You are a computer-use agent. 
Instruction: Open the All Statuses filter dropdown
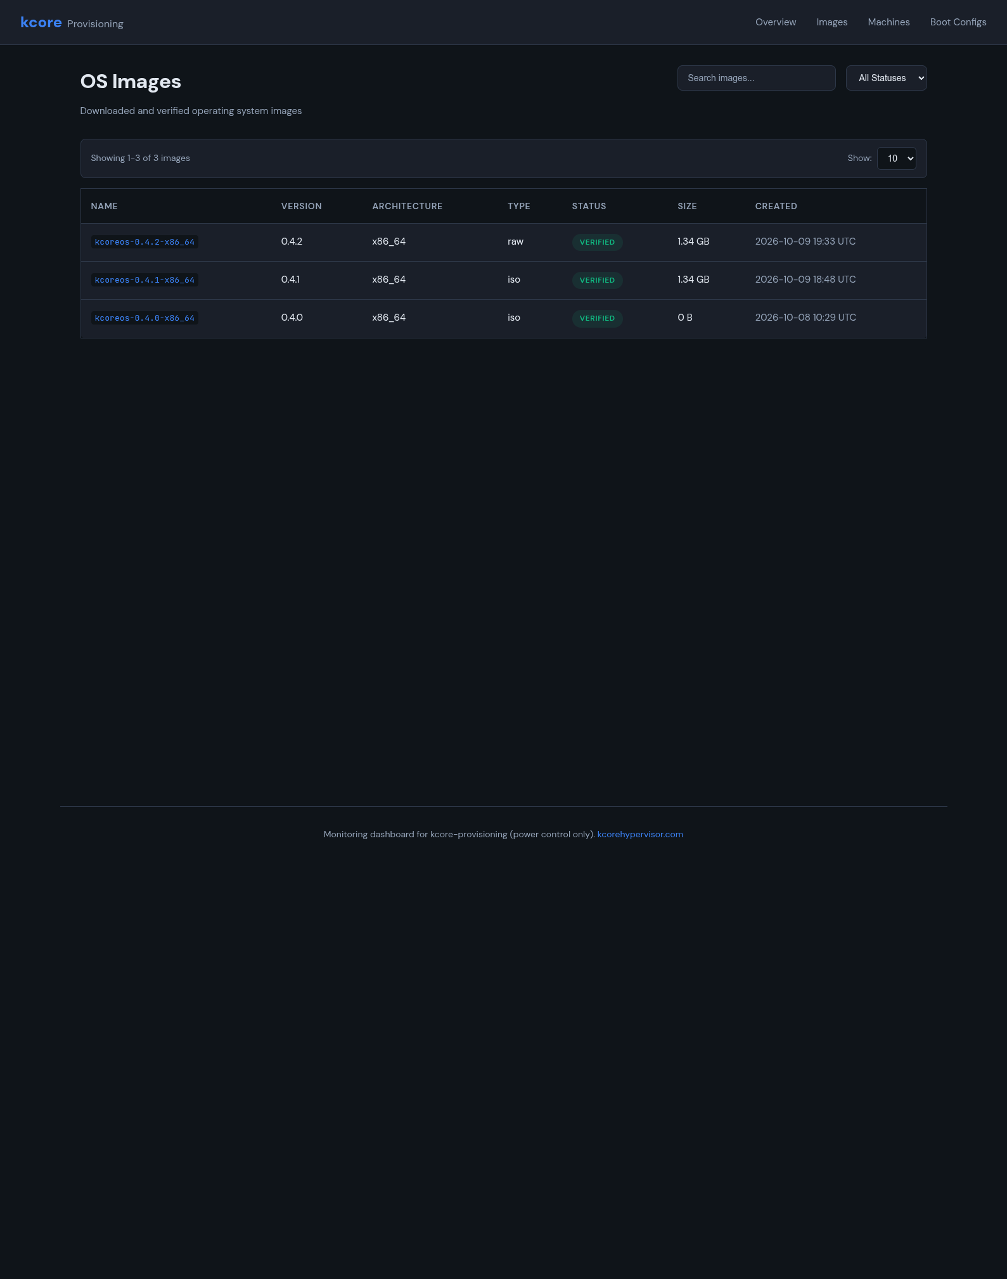pos(886,78)
